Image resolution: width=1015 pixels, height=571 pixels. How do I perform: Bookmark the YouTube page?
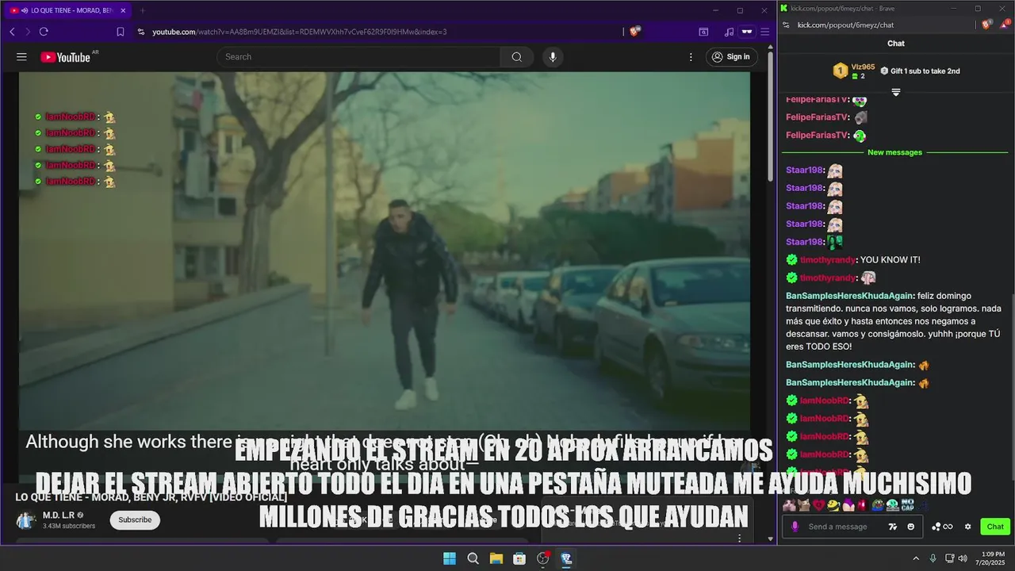(x=121, y=32)
